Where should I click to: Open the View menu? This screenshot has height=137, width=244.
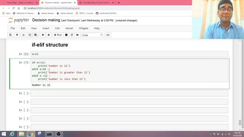[x=34, y=28]
